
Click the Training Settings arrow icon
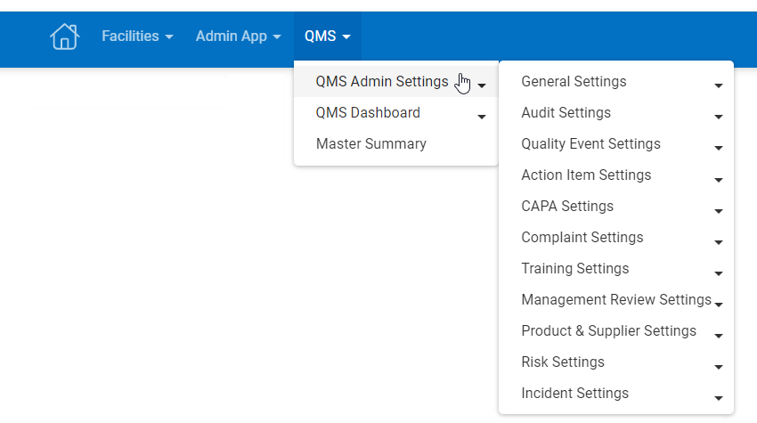pyautogui.click(x=718, y=273)
